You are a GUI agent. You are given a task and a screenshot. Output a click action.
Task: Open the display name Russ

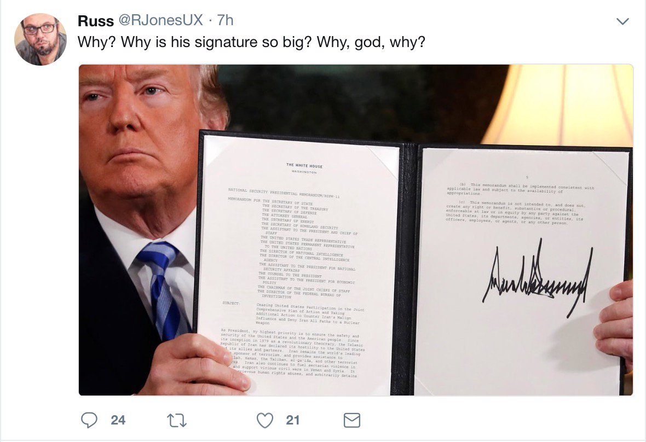pos(96,21)
